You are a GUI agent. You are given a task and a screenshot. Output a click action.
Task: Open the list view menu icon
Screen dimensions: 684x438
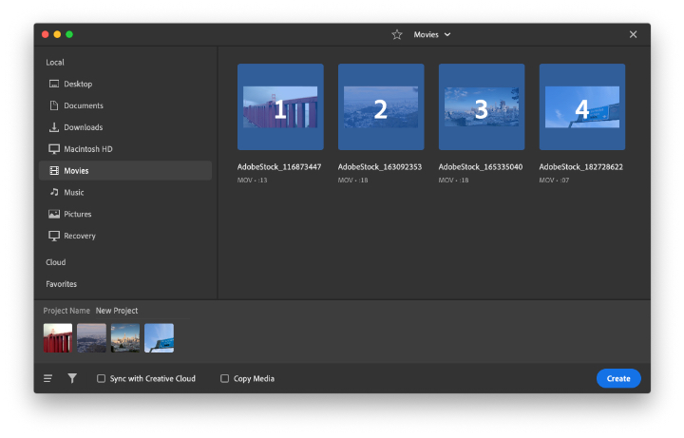(x=48, y=378)
